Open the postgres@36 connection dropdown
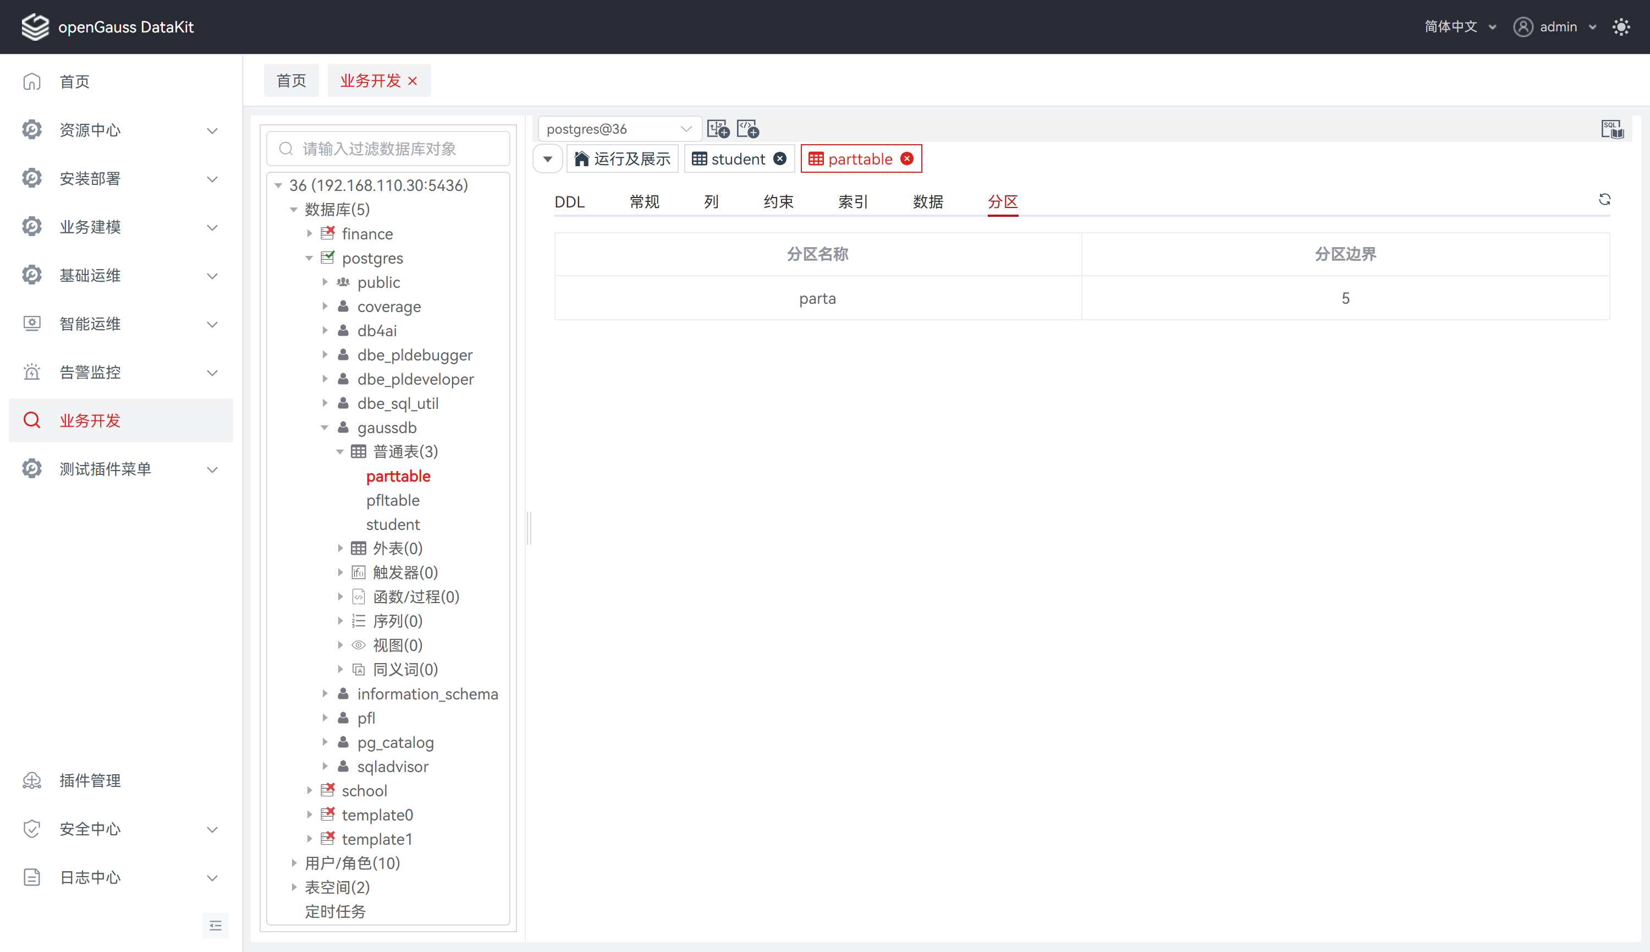The width and height of the screenshot is (1650, 952). point(619,129)
